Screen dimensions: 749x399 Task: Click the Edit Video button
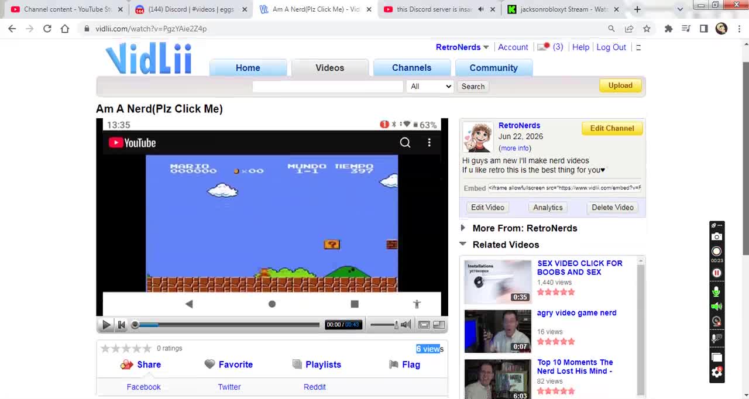click(487, 208)
